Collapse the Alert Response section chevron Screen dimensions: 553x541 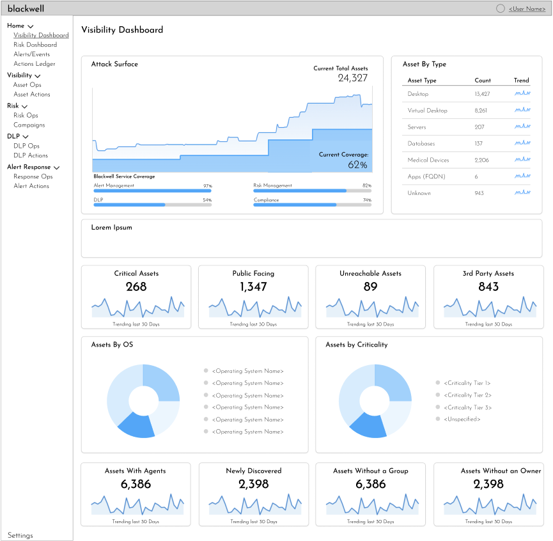point(56,168)
